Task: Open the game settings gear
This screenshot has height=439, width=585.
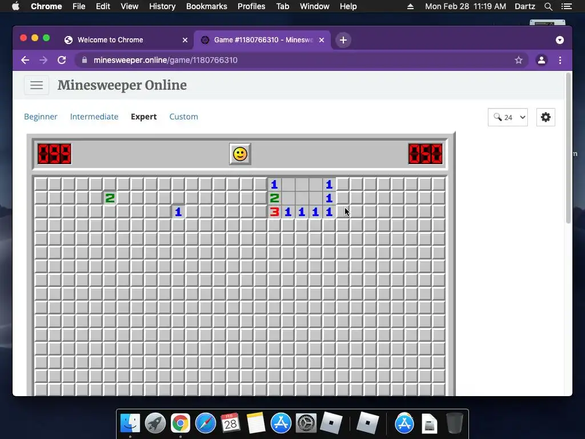Action: pyautogui.click(x=546, y=117)
